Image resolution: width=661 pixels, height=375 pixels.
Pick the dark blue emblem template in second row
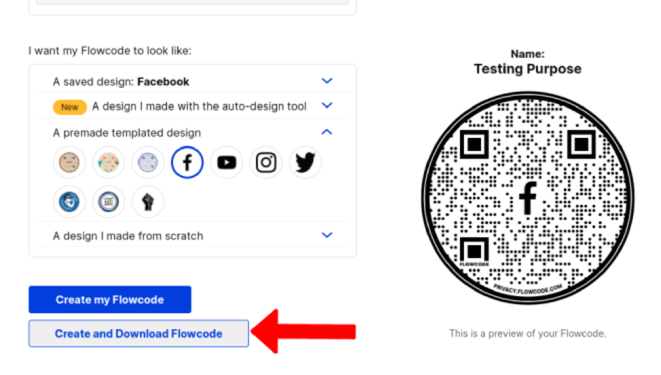[x=69, y=202]
